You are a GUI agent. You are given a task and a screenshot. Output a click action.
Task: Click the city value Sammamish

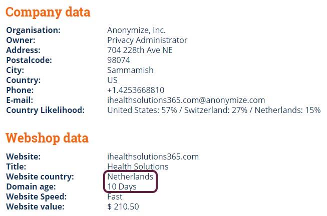point(130,70)
